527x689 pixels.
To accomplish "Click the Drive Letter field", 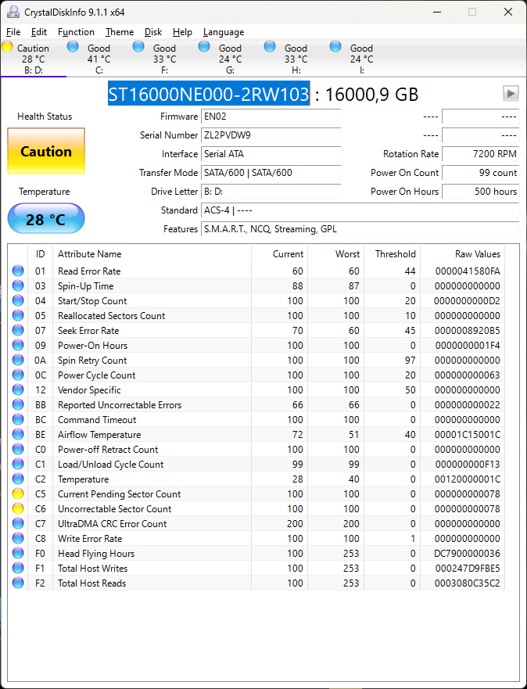I will [x=271, y=192].
